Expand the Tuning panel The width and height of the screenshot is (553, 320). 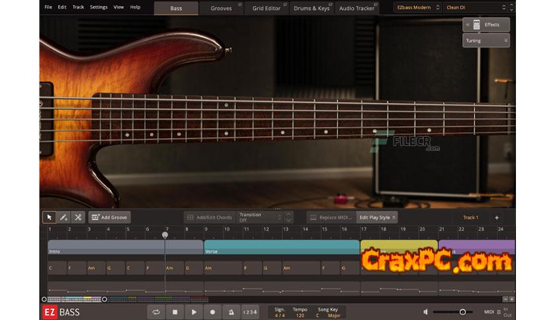point(486,41)
